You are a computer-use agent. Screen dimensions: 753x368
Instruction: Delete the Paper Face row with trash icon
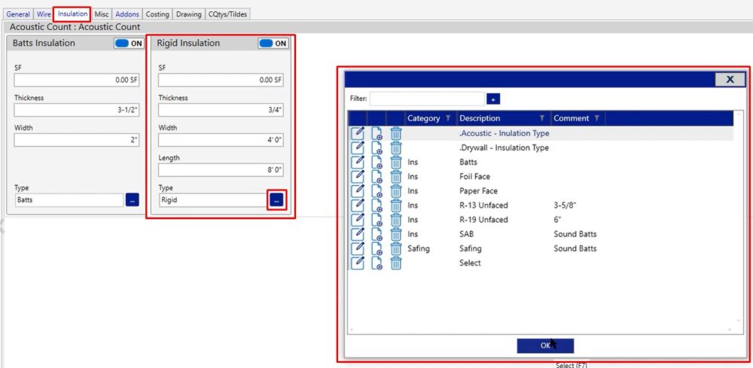(x=396, y=191)
